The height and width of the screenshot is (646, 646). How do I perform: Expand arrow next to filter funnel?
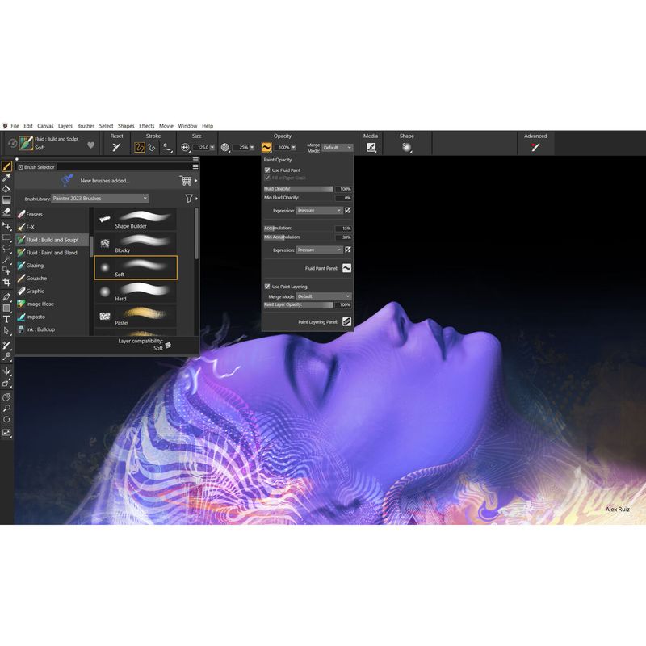coord(196,199)
